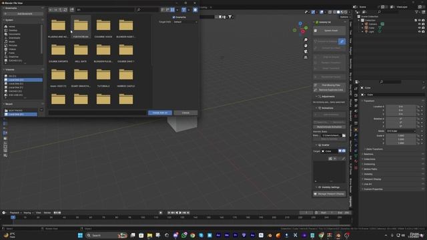Viewport: 427px width, 240px height.
Task: Click Manage Viewport Display button
Action: 330,194
